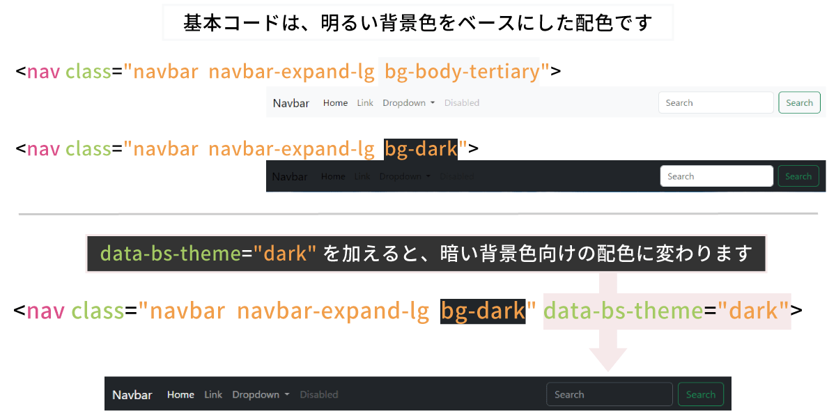Expand Dropdown in the bottom dark-themed navbar

(261, 395)
